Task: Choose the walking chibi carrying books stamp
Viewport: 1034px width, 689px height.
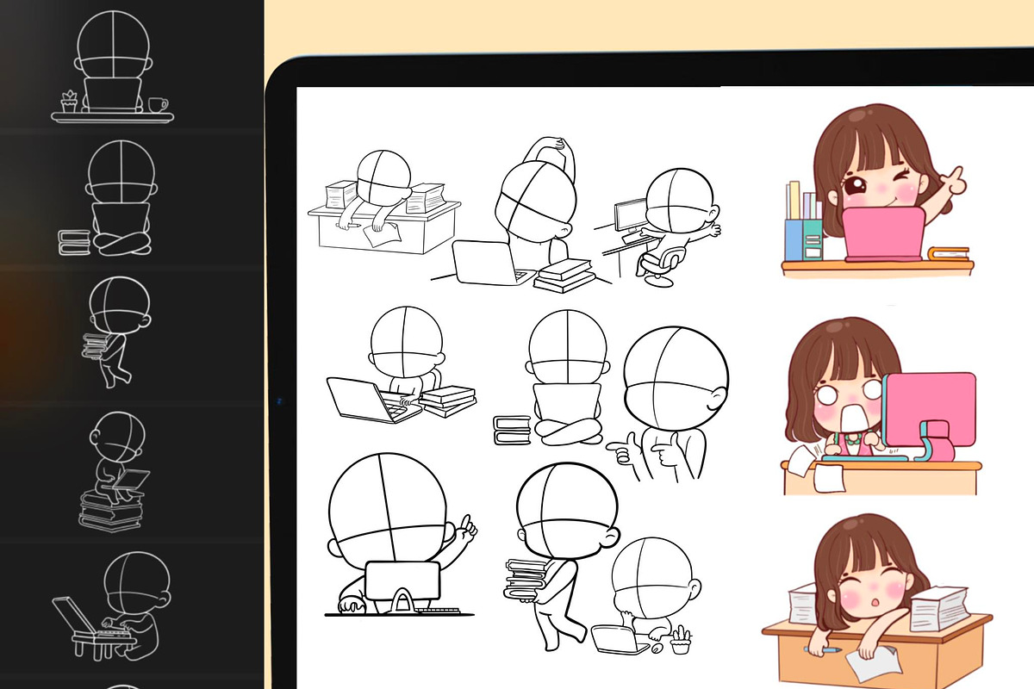Action: (115, 332)
